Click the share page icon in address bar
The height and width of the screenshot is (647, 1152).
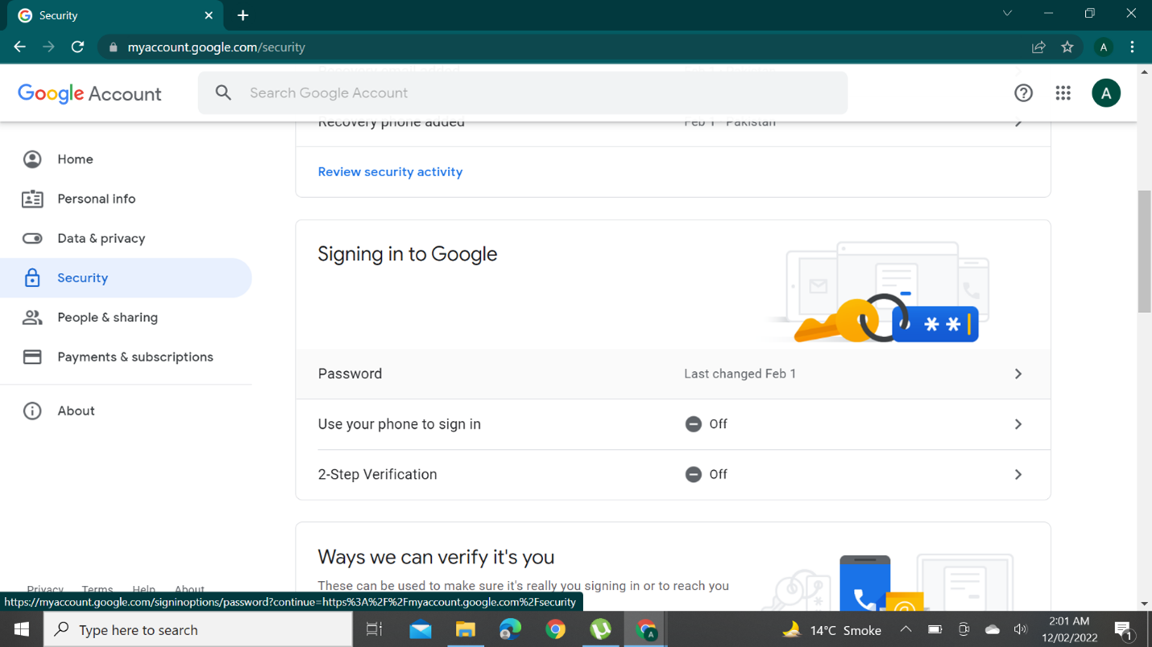coord(1038,47)
